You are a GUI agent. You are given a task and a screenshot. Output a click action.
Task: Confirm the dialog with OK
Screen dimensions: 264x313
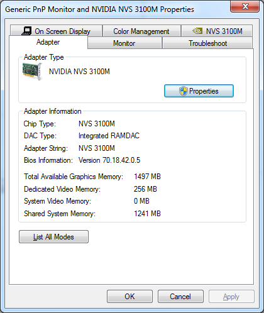[129, 297]
